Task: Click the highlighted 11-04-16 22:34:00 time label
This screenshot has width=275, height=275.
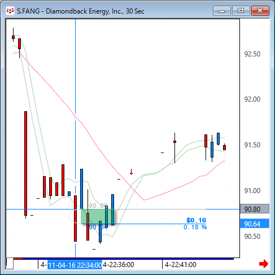Action: 75,265
